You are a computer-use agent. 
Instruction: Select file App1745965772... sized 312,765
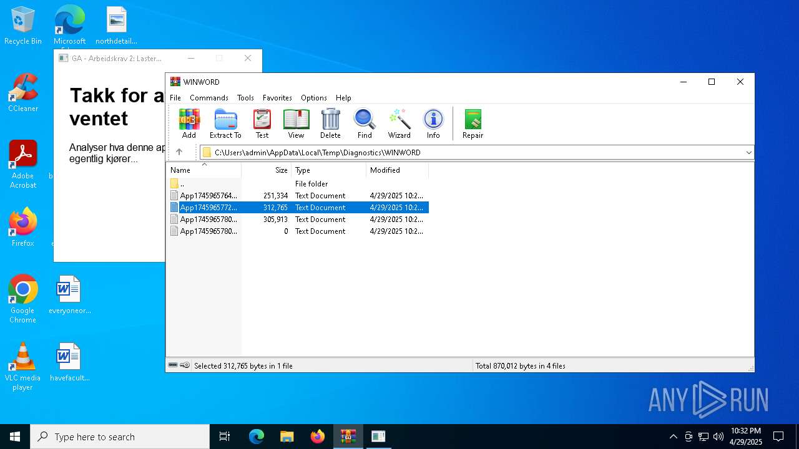point(298,208)
